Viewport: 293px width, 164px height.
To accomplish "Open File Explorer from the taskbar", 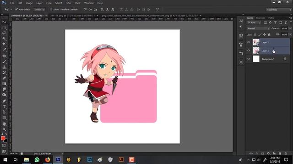I will coord(27,159).
